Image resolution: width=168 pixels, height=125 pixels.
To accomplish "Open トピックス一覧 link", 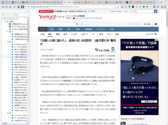I will [x=151, y=34].
